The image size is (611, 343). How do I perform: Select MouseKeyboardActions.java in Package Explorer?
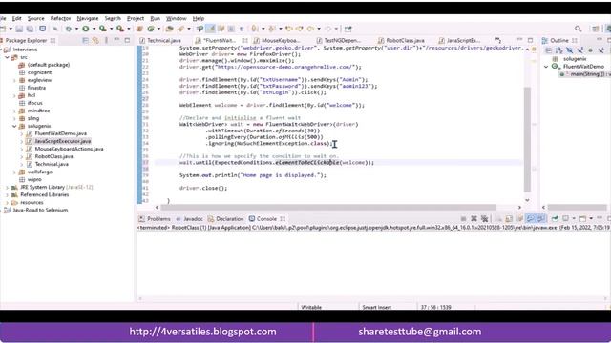tap(69, 149)
